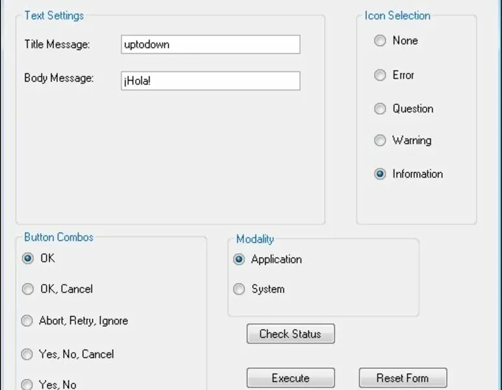Image resolution: width=502 pixels, height=390 pixels.
Task: Choose the Yes, No button combo
Action: pos(27,384)
